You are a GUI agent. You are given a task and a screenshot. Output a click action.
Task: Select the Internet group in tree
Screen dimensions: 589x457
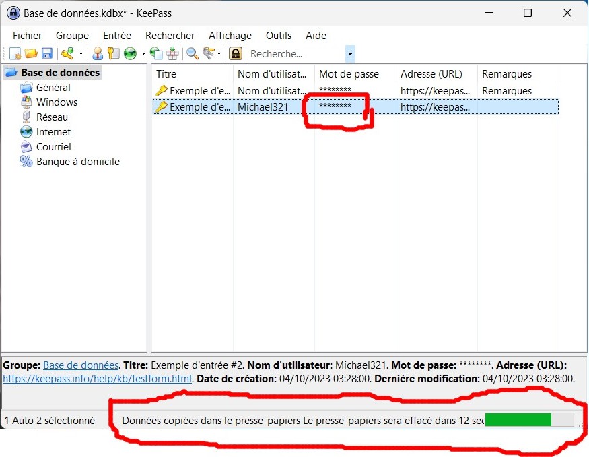pyautogui.click(x=53, y=132)
